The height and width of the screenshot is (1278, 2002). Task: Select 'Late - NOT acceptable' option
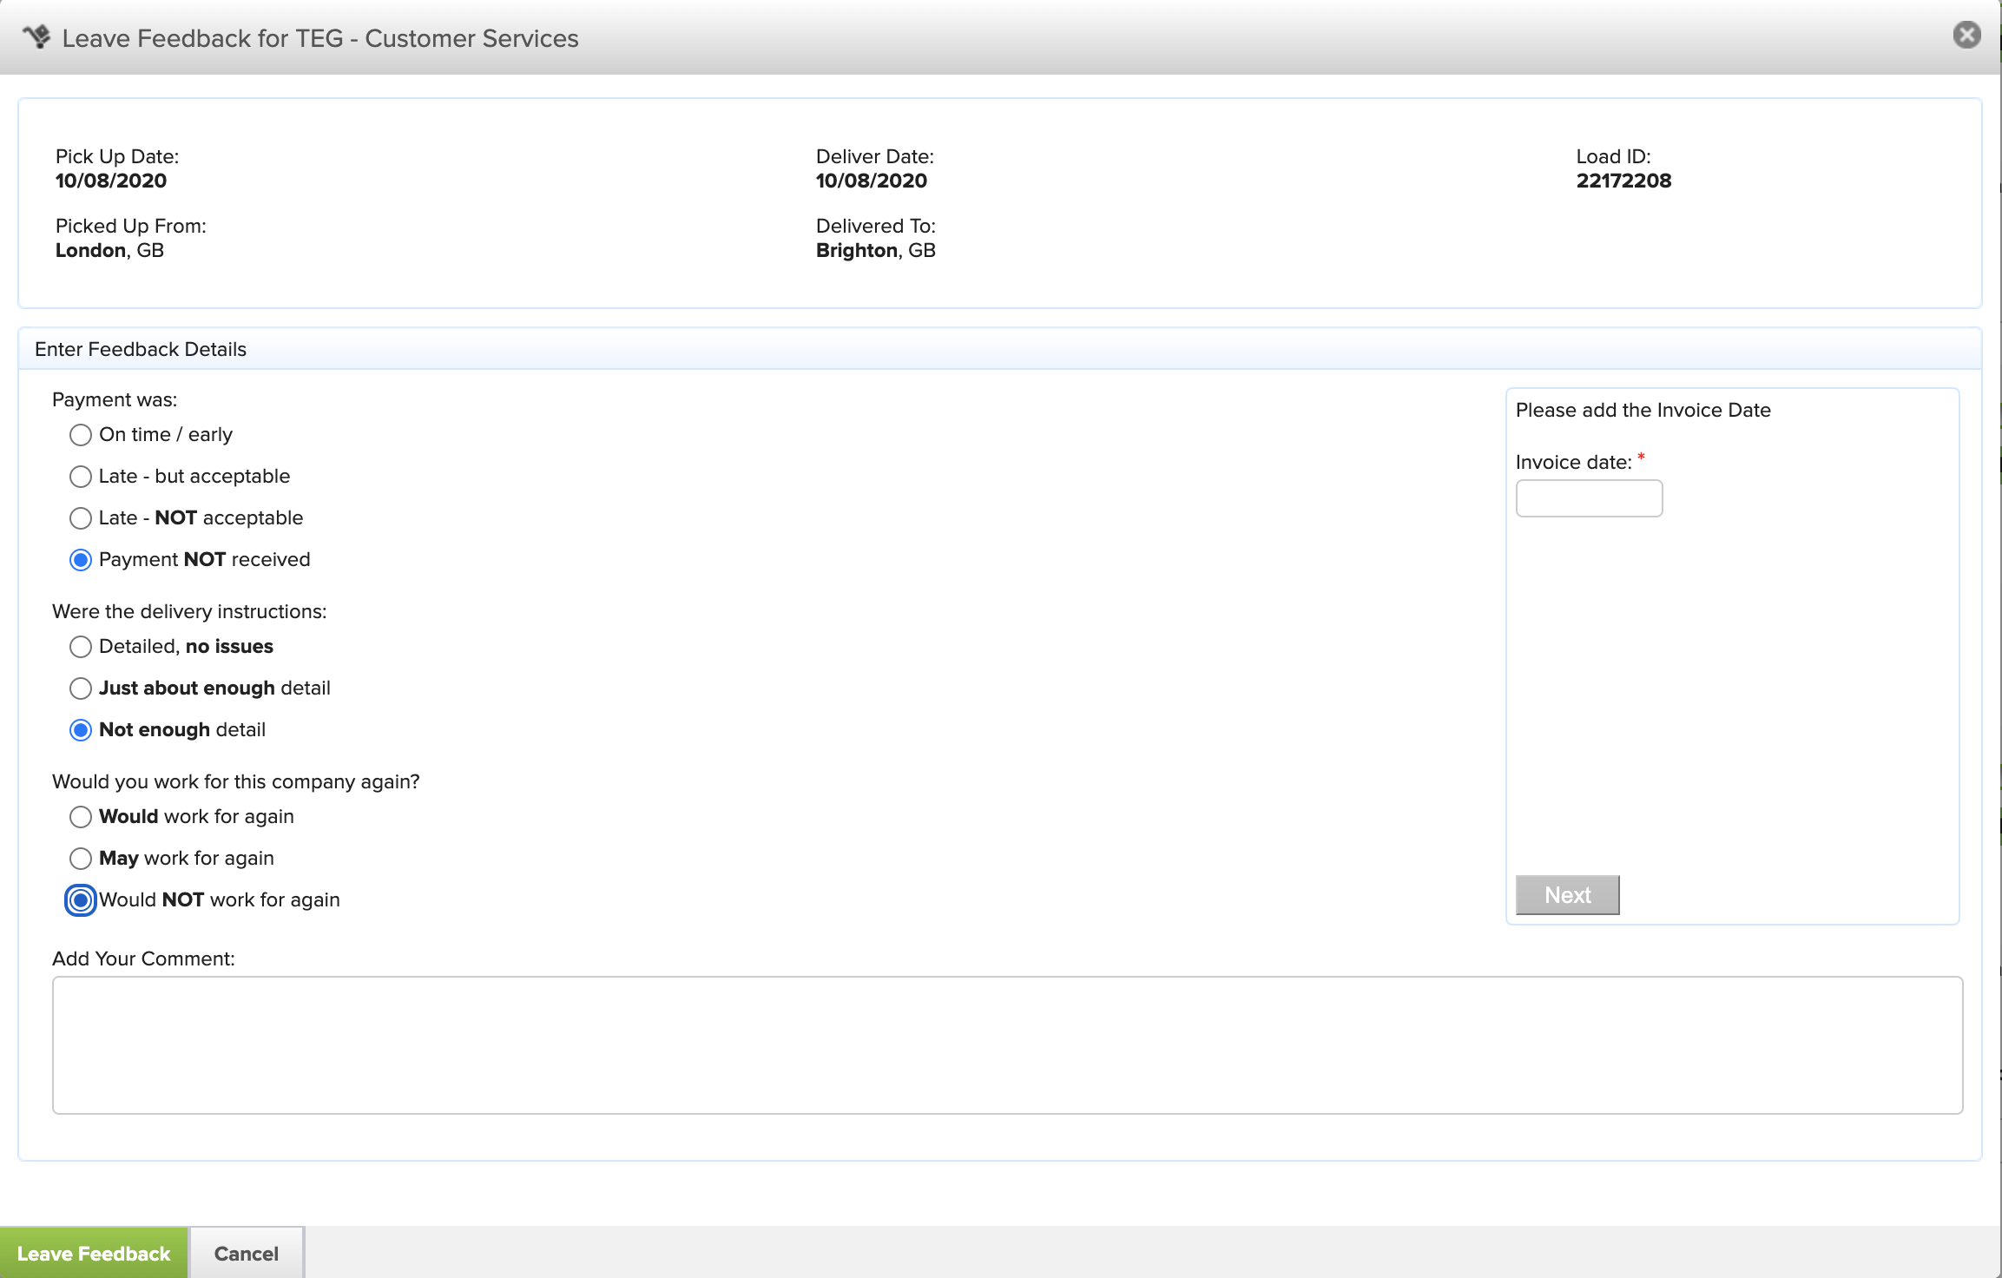pos(81,518)
